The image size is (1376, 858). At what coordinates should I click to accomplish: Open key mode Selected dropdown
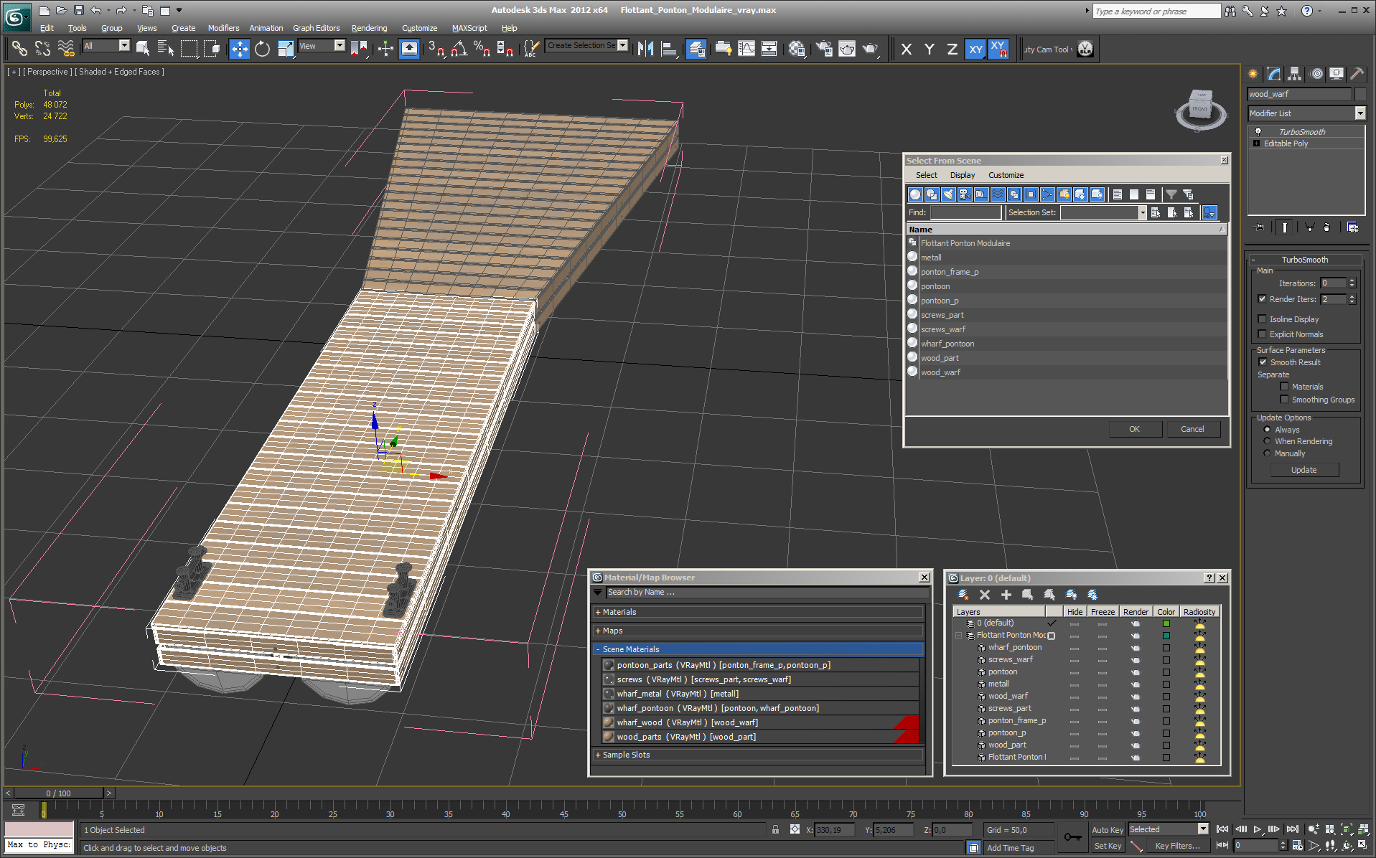(x=1203, y=829)
